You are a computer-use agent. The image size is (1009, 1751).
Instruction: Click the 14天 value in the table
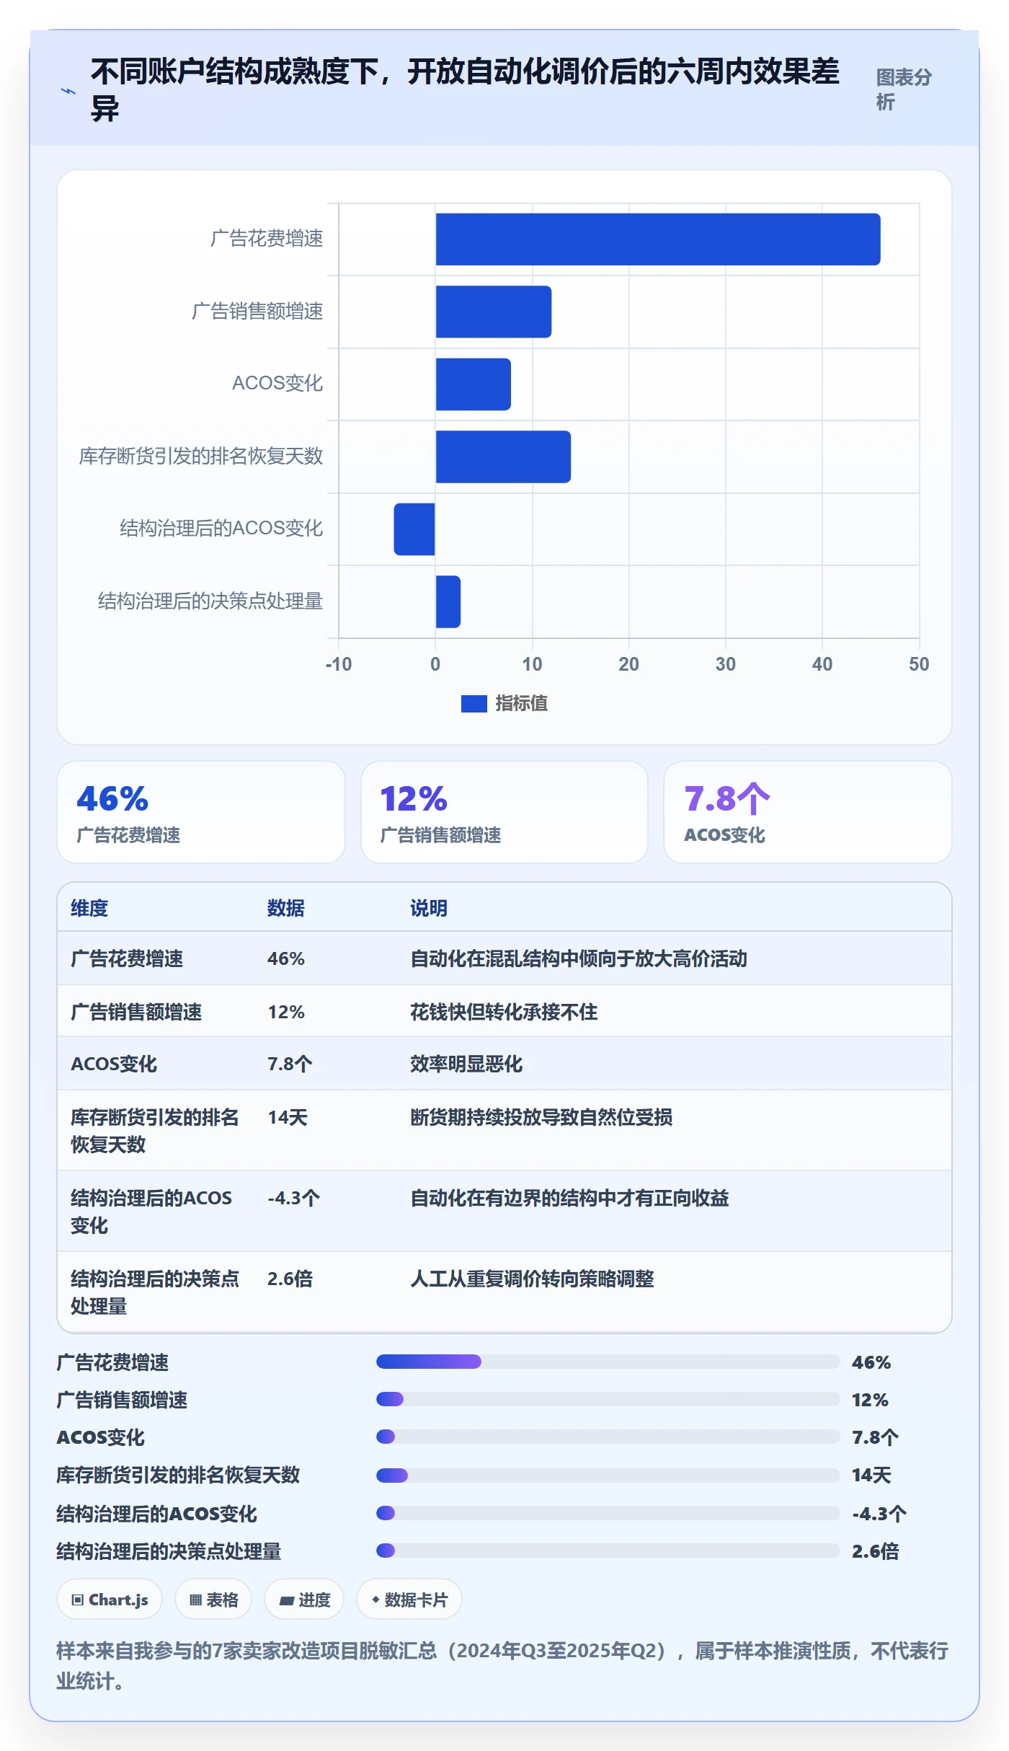point(288,1117)
